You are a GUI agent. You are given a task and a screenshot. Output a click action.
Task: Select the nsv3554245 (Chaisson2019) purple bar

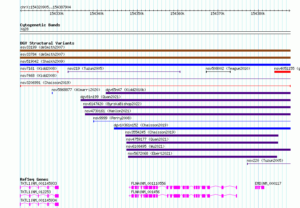(x=202, y=136)
